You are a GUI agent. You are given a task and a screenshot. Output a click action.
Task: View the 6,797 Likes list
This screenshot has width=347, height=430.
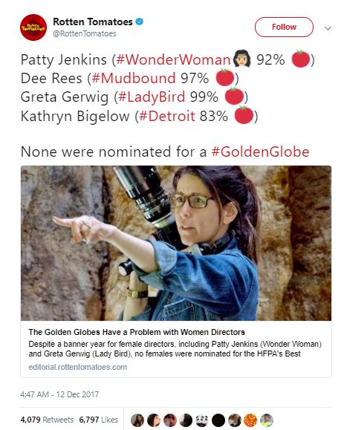[99, 420]
